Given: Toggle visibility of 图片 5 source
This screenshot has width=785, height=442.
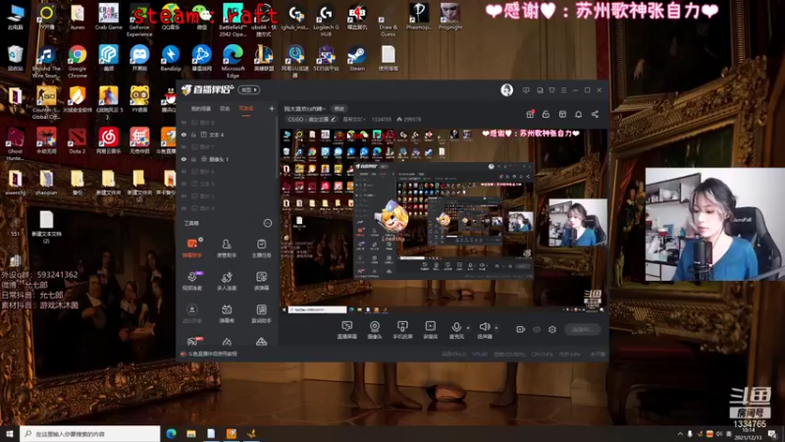Looking at the screenshot, I should tap(183, 195).
